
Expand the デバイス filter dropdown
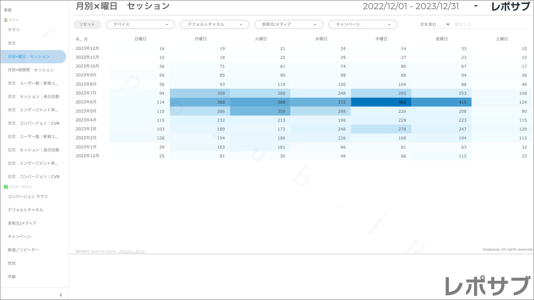(140, 24)
